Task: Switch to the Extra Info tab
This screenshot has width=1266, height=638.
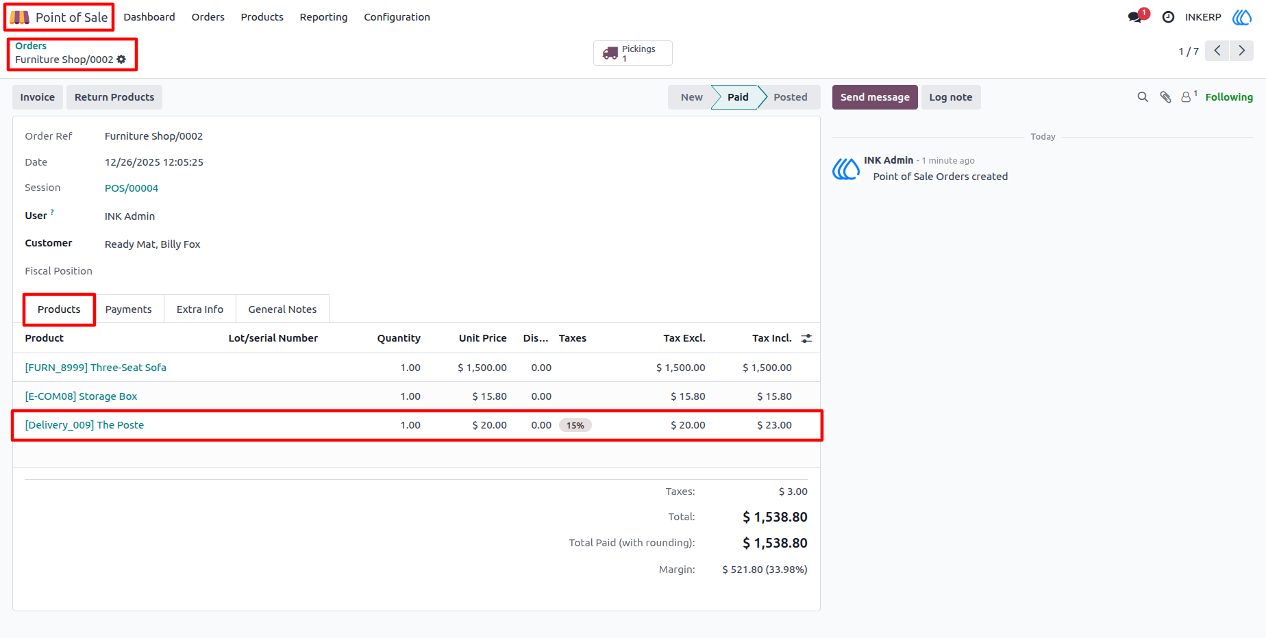Action: (x=200, y=309)
